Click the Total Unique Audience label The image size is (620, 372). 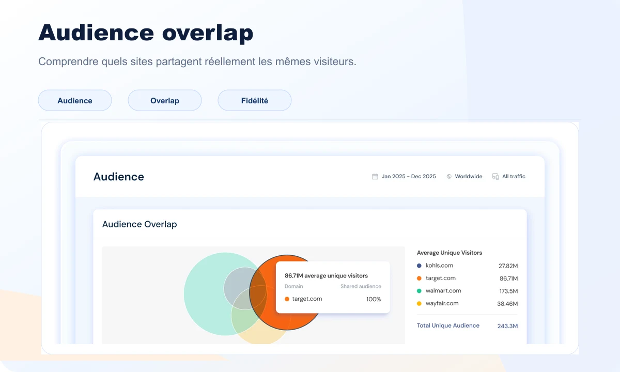click(448, 326)
